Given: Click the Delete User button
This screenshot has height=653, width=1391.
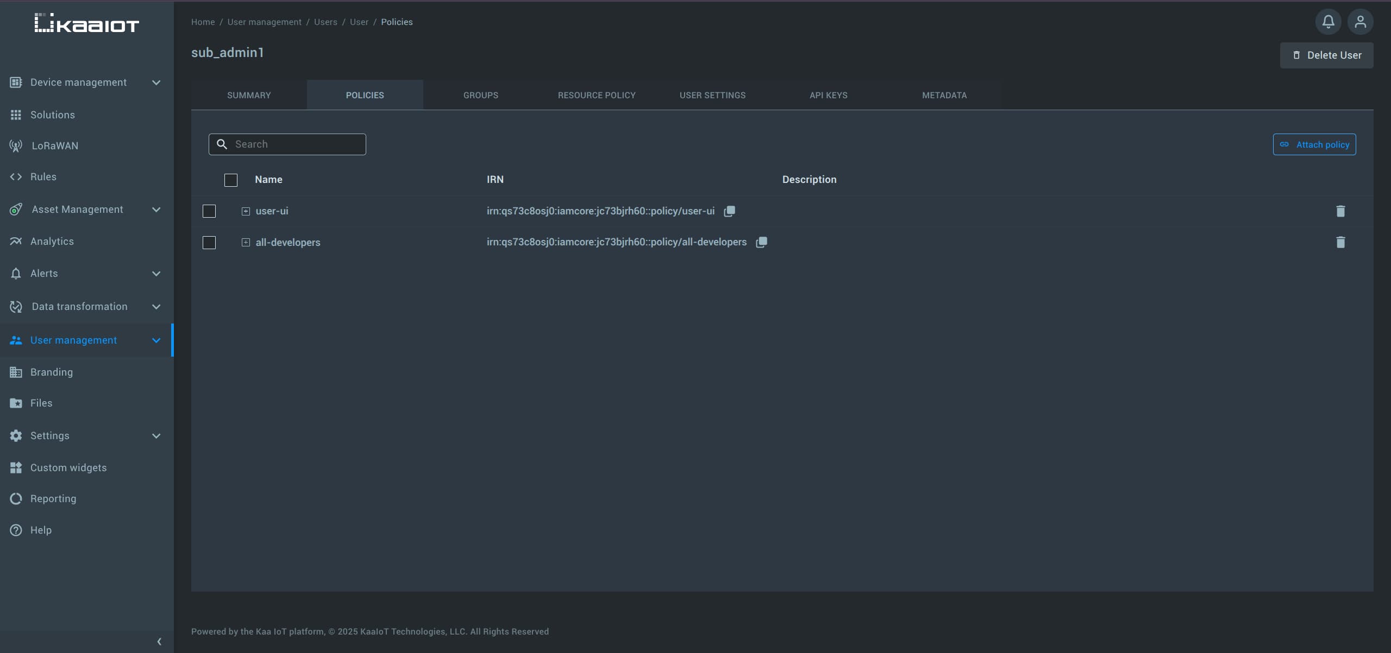Looking at the screenshot, I should [1326, 55].
